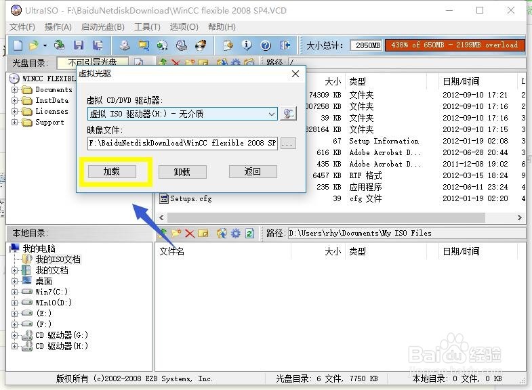Image resolution: width=532 pixels, height=390 pixels.
Task: Expand the 桌面 tree node
Action: (15, 281)
